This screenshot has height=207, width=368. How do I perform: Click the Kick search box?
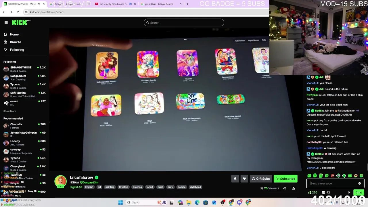click(184, 22)
